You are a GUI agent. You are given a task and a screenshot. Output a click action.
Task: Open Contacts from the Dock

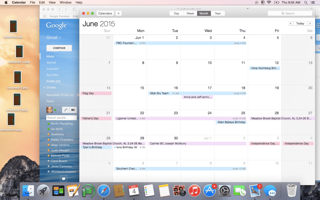119,191
